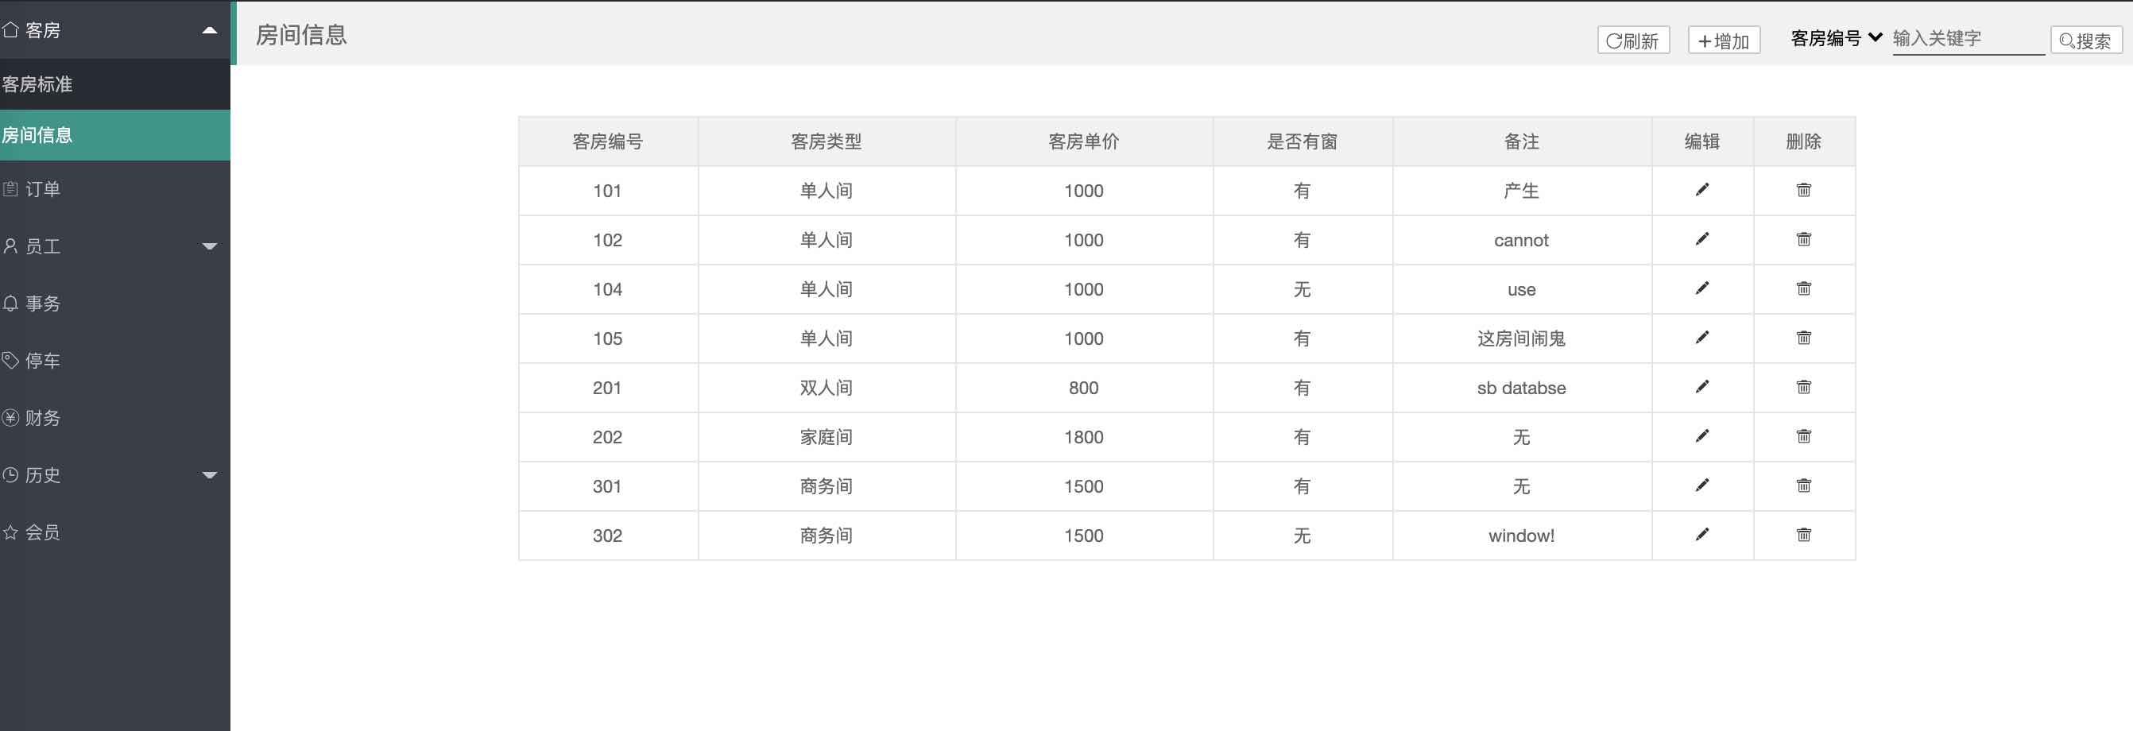The image size is (2133, 731).
Task: Open the 会员 sidebar menu
Action: (115, 532)
